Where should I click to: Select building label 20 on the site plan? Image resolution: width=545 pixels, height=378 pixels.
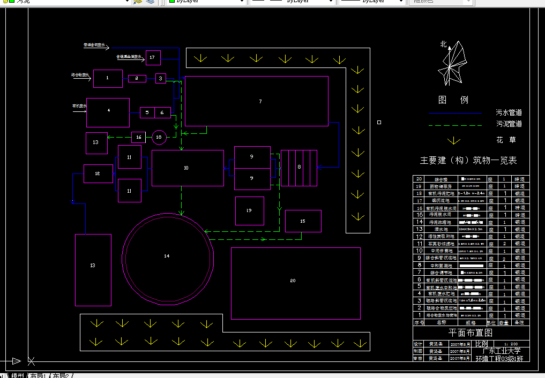(293, 281)
